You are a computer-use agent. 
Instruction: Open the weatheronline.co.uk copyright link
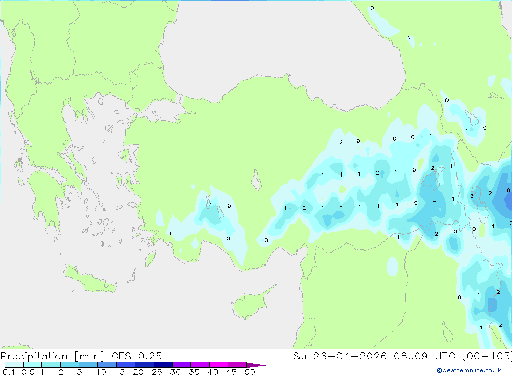click(469, 370)
